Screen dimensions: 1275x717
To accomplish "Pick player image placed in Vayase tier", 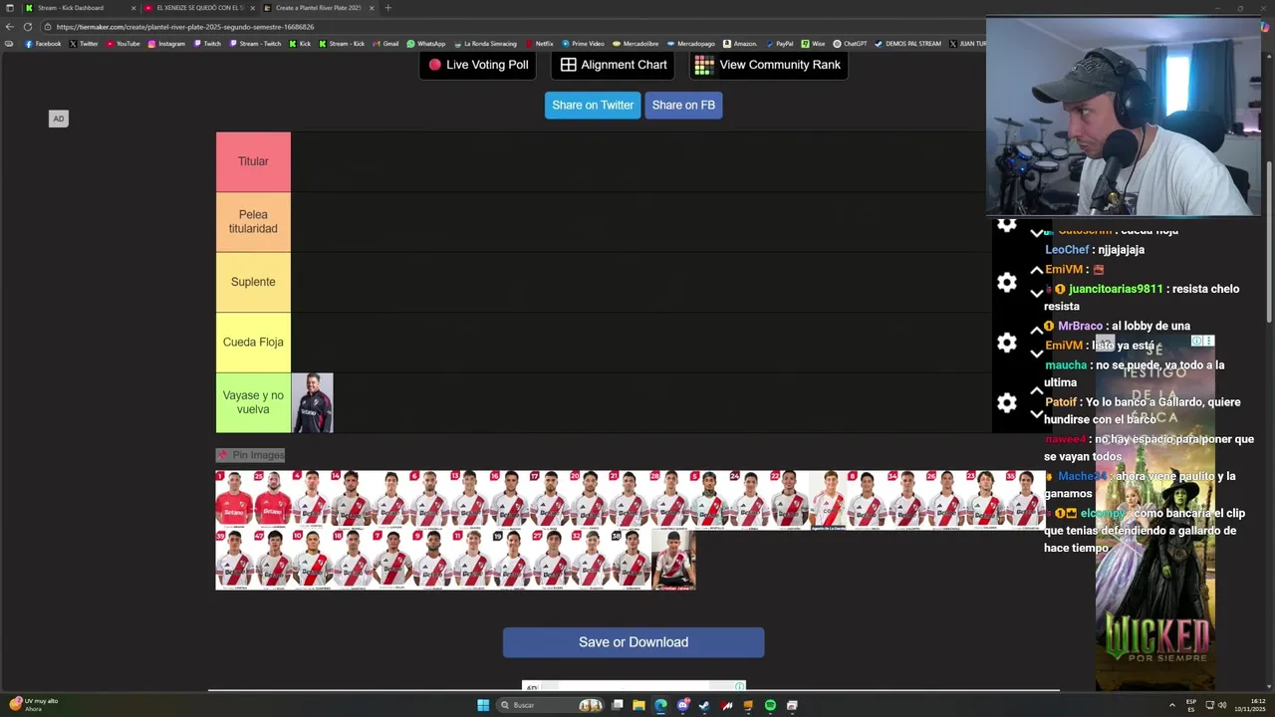I will (x=313, y=402).
